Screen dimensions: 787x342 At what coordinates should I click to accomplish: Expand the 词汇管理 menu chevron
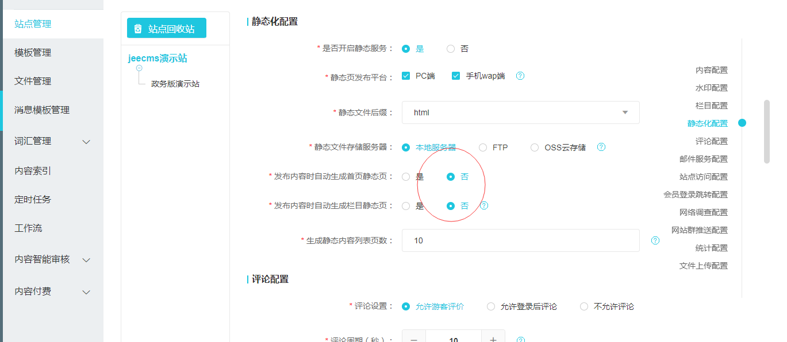tap(86, 142)
